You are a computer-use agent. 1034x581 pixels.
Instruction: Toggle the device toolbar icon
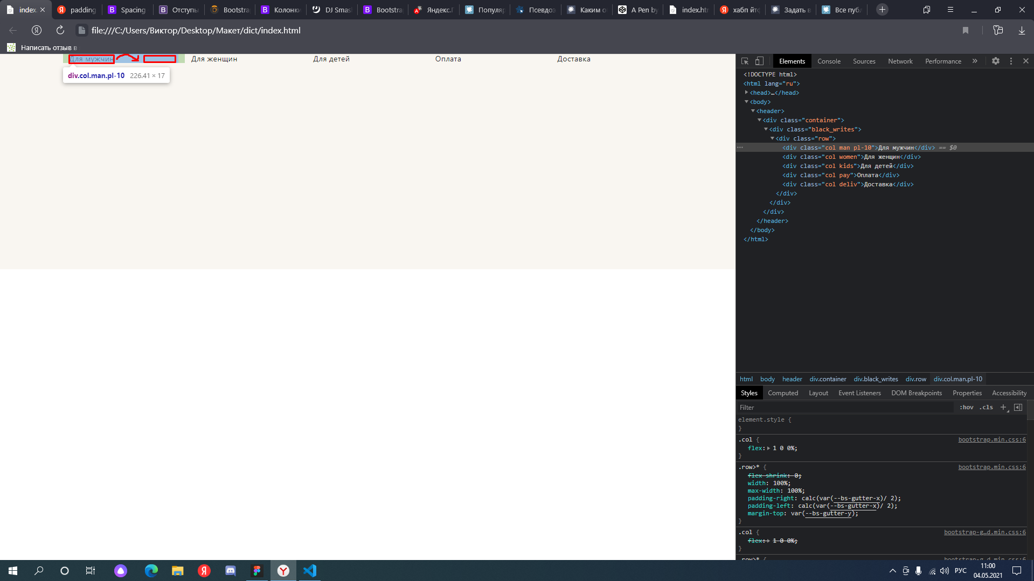tap(759, 61)
